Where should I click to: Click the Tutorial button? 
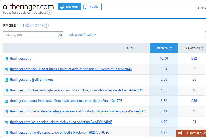(200, 8)
